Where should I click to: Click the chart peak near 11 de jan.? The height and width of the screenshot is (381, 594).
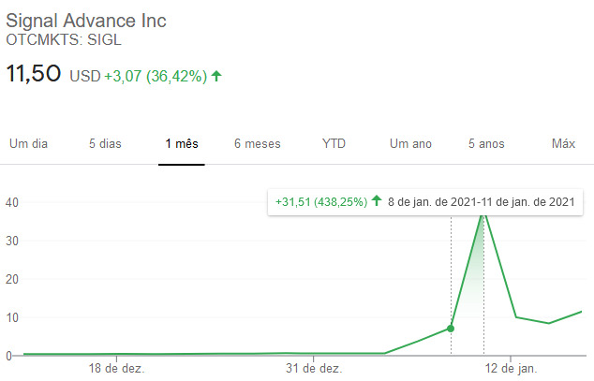pyautogui.click(x=483, y=214)
